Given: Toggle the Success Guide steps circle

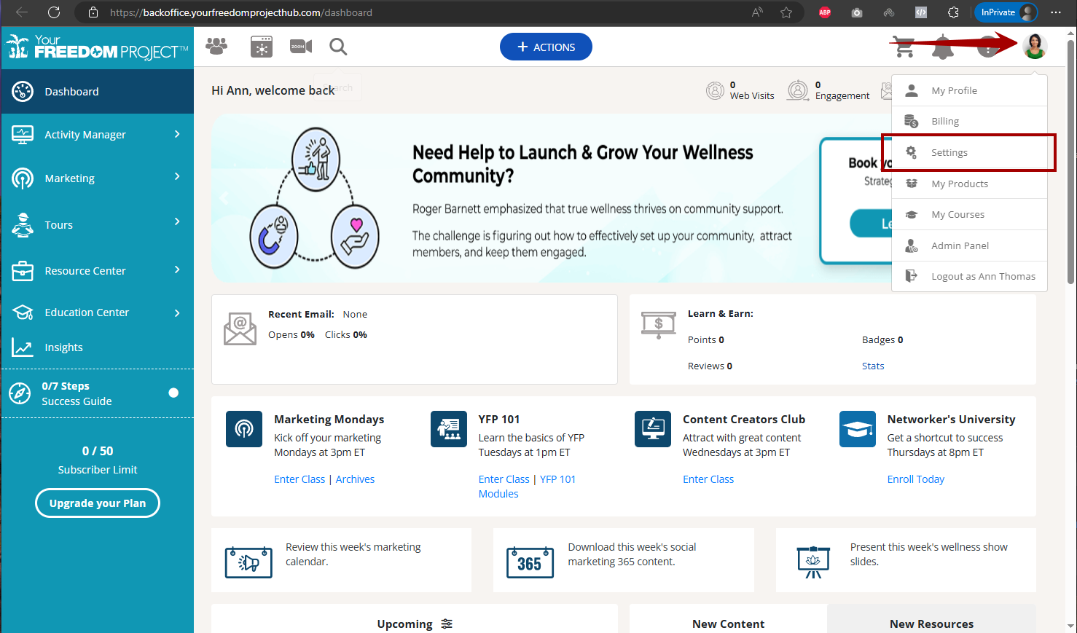Looking at the screenshot, I should click(173, 393).
